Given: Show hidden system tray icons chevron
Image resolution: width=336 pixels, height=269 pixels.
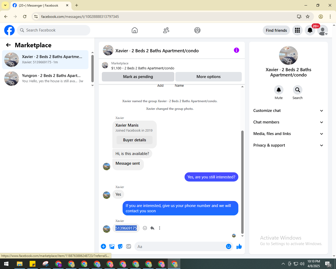Looking at the screenshot, I should 283,264.
